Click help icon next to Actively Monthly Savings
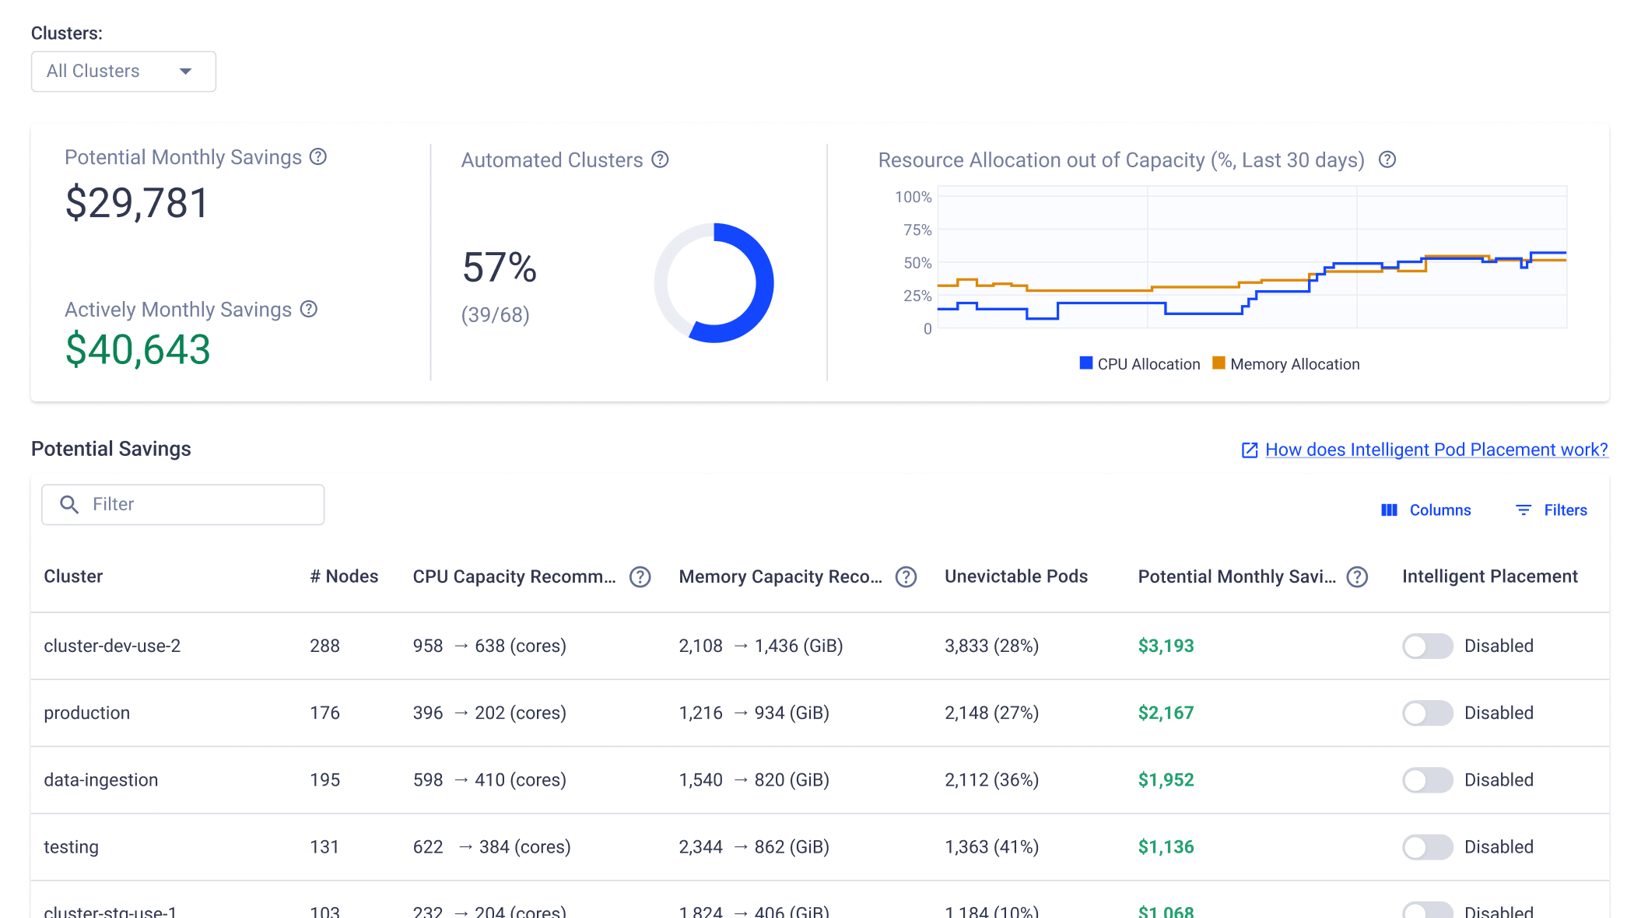This screenshot has width=1634, height=918. pos(309,309)
